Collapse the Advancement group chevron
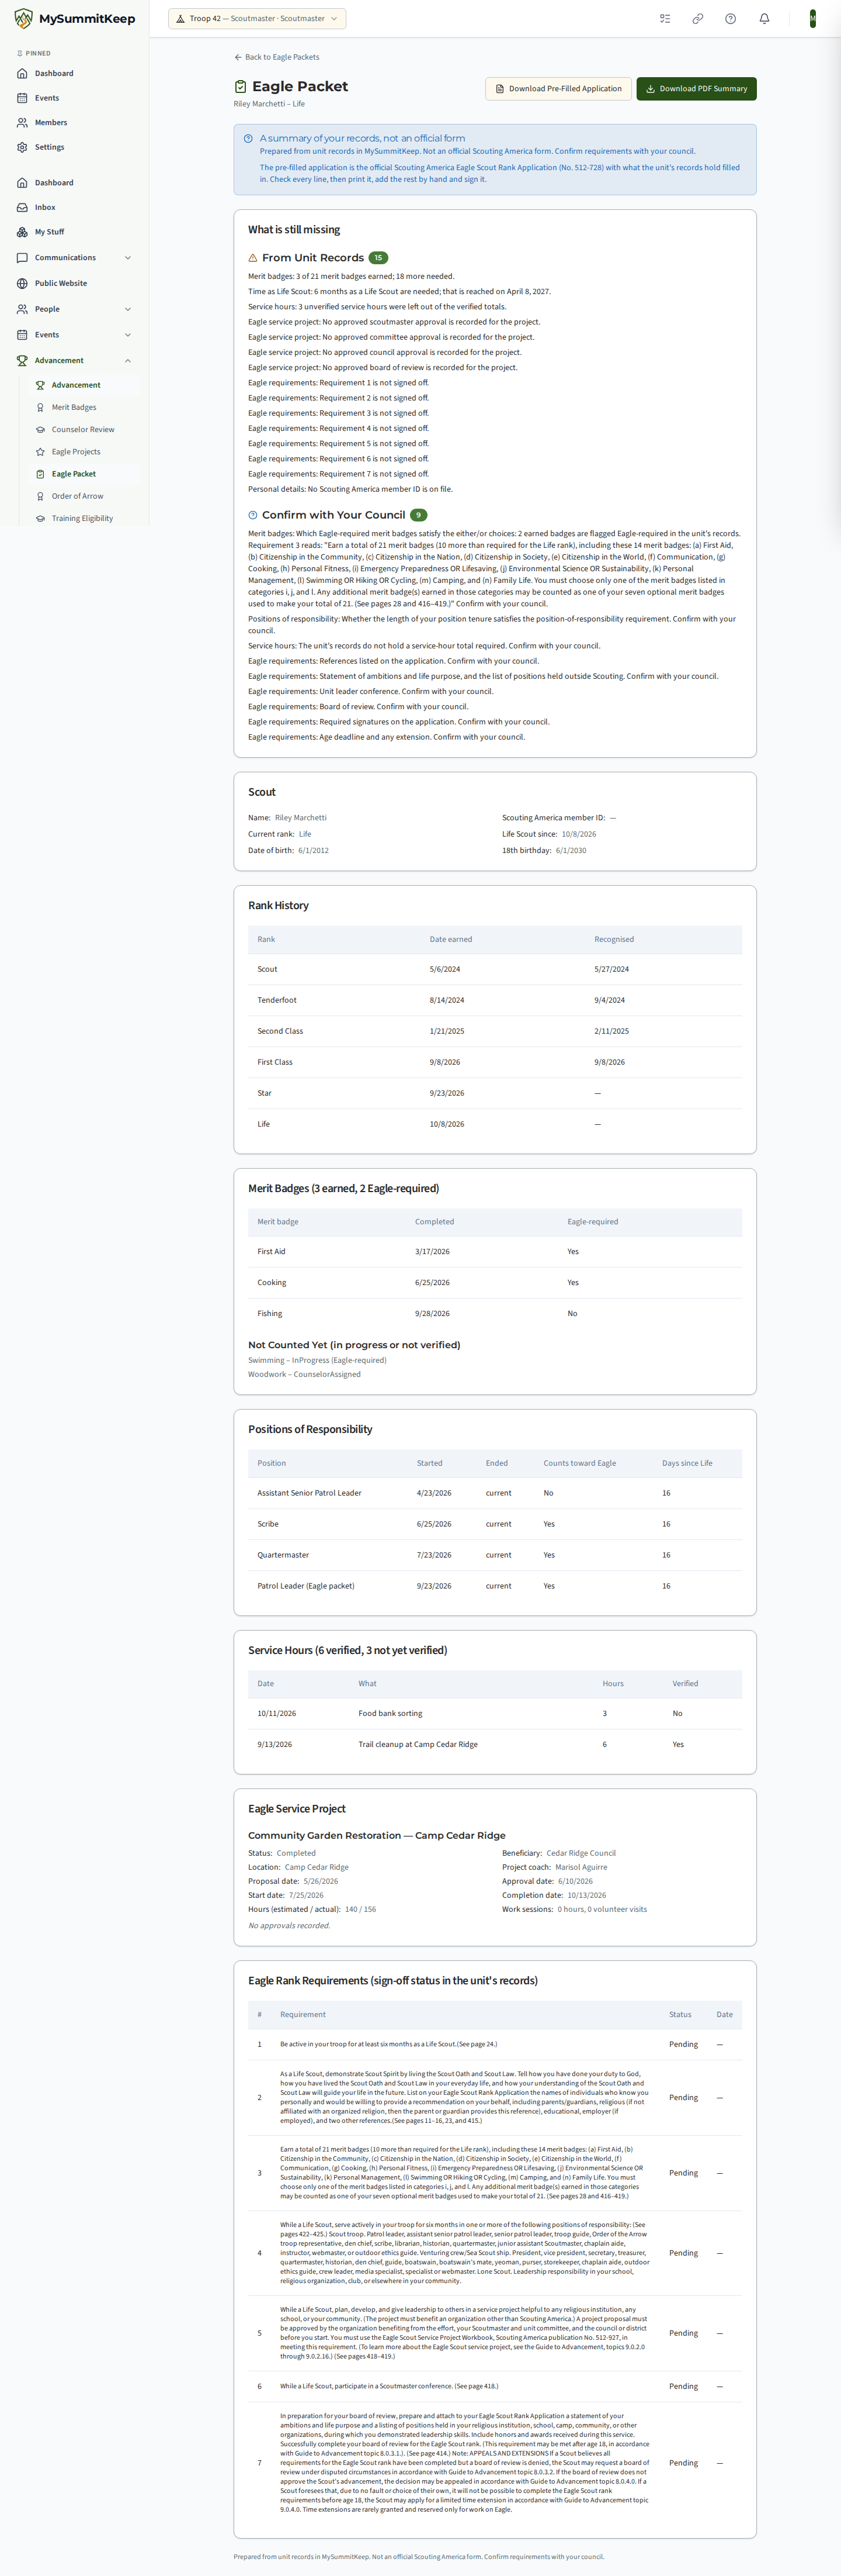 128,360
